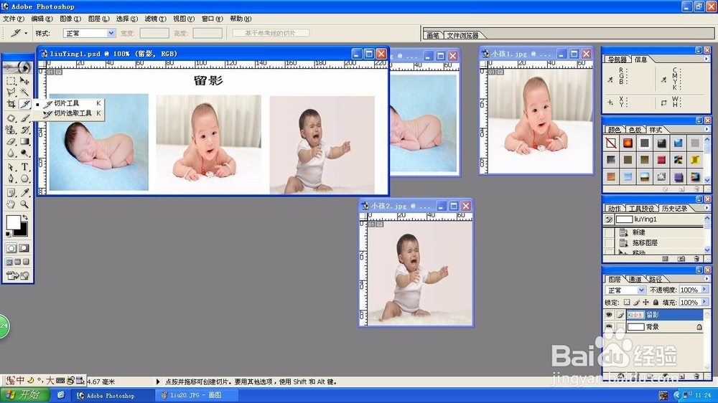Click the 开始 Start button
The height and width of the screenshot is (403, 718).
coord(26,395)
